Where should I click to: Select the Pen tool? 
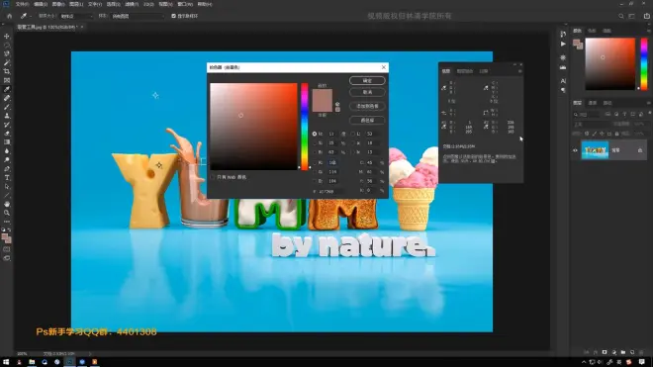(x=7, y=169)
